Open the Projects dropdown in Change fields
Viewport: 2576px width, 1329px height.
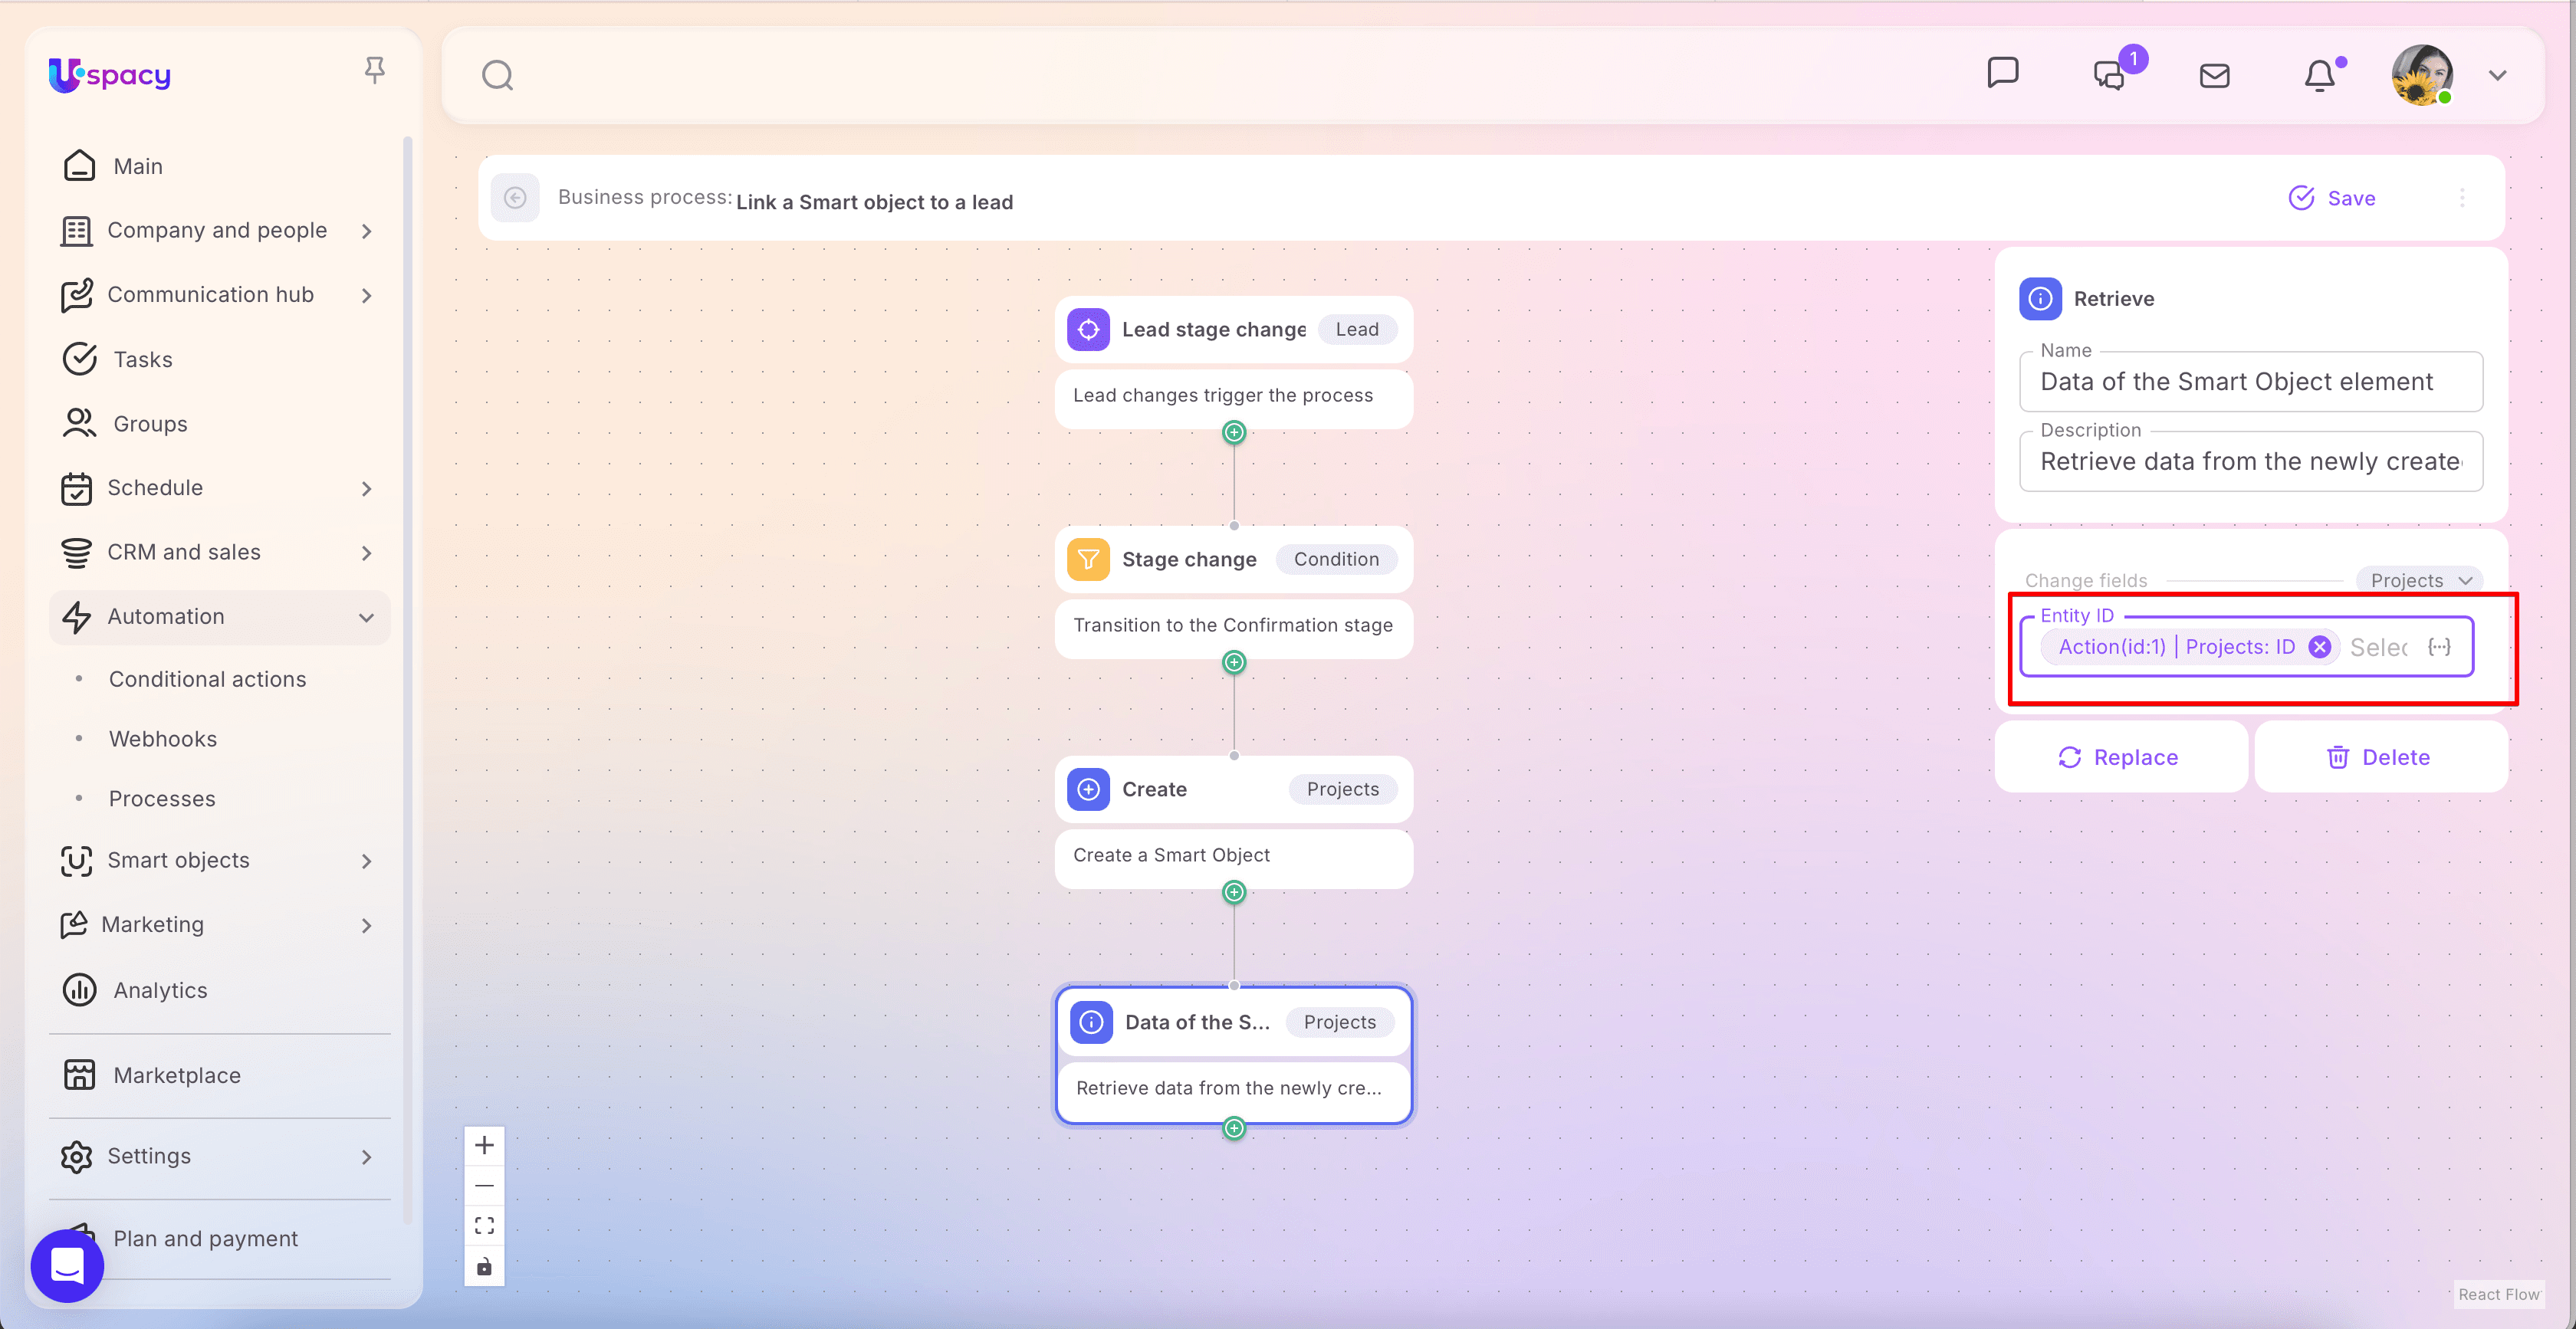point(2419,580)
